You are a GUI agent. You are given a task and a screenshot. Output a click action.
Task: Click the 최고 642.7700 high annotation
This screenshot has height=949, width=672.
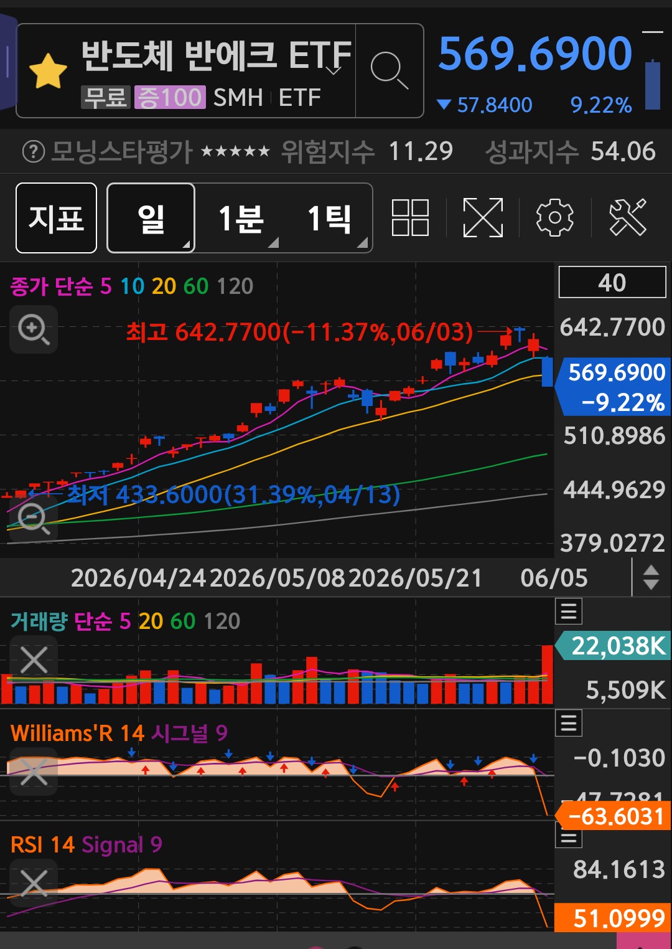coord(300,332)
